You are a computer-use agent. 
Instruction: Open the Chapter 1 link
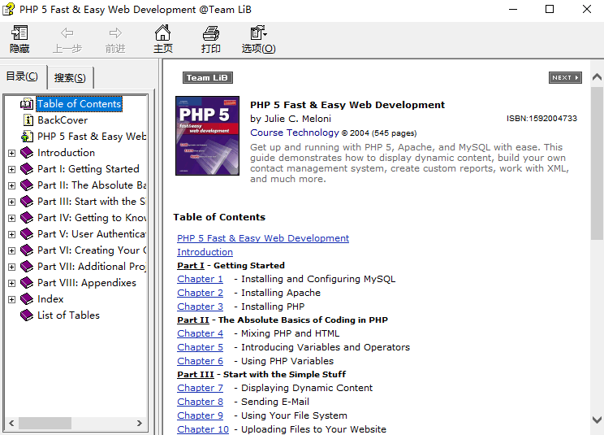(x=200, y=279)
